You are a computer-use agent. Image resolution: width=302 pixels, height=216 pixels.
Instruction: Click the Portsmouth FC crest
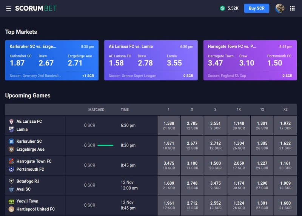(x=11, y=169)
